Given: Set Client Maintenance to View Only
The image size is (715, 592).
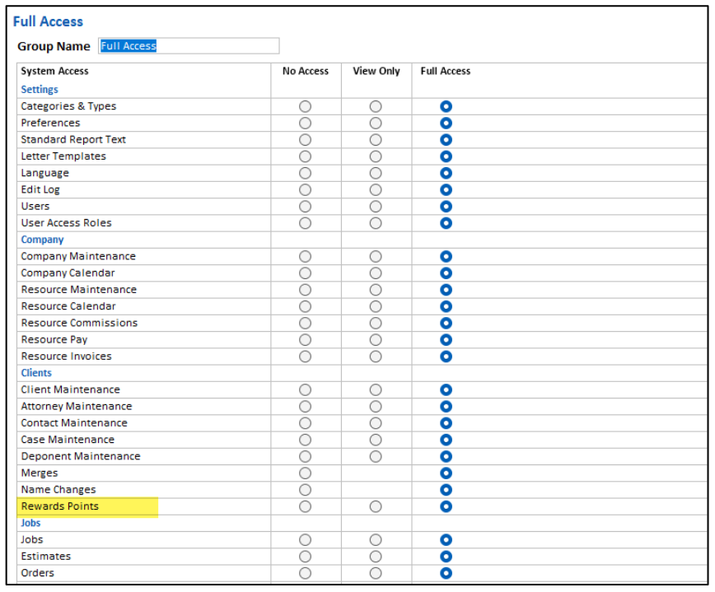Looking at the screenshot, I should 376,390.
